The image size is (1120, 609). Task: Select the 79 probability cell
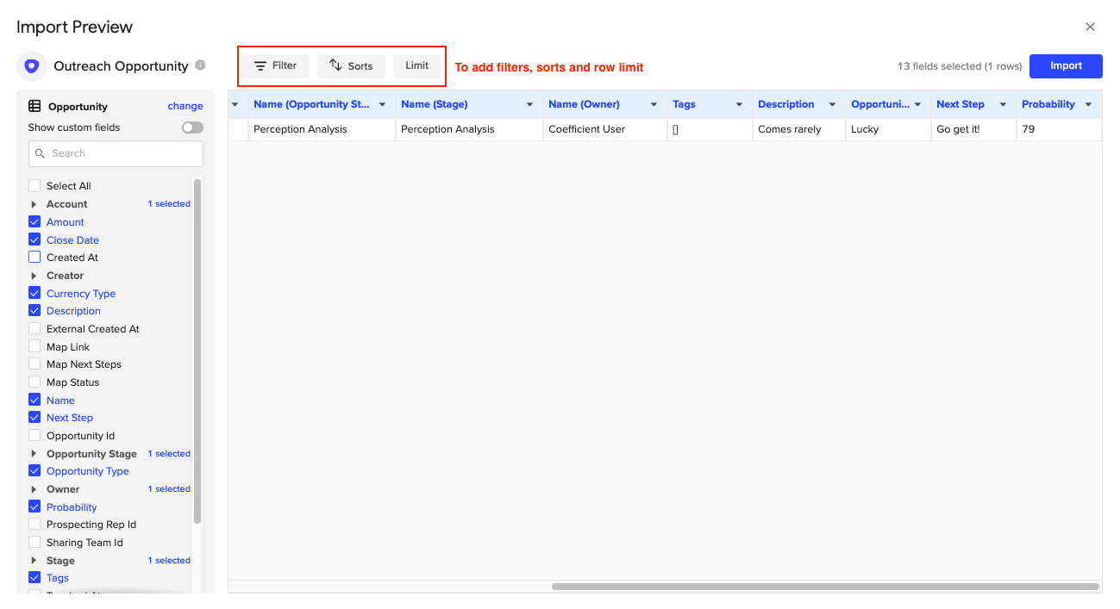(x=1059, y=129)
